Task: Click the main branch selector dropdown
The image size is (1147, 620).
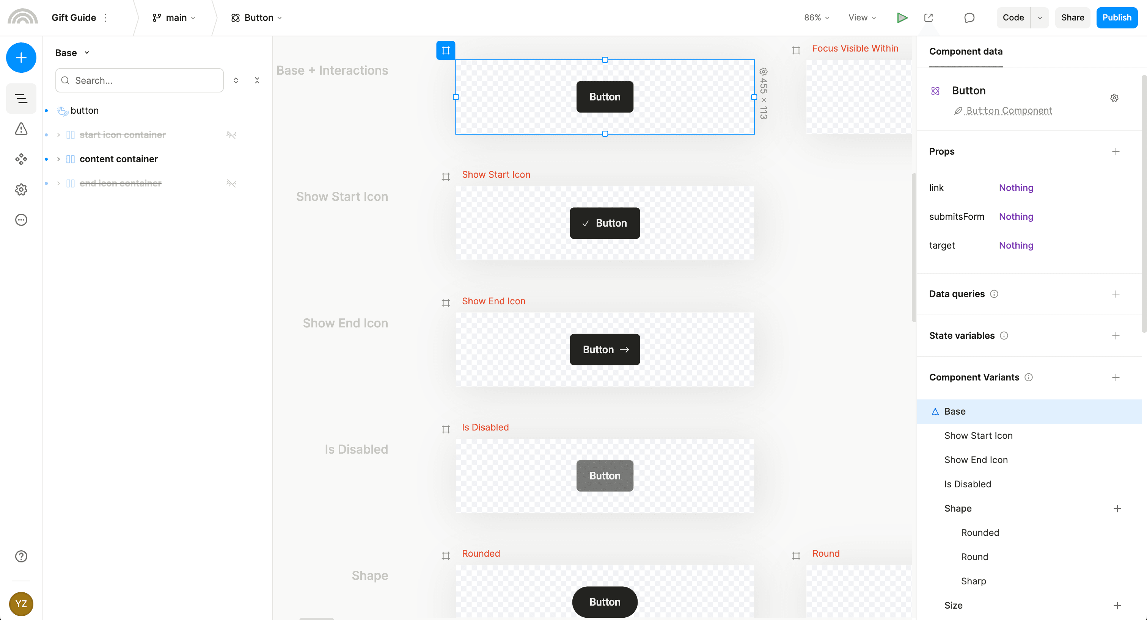Action: click(x=172, y=17)
